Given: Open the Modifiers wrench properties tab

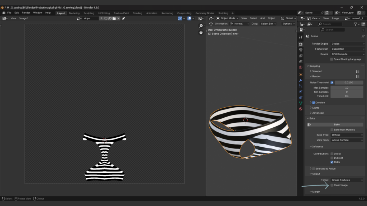Looking at the screenshot, I should tap(301, 80).
